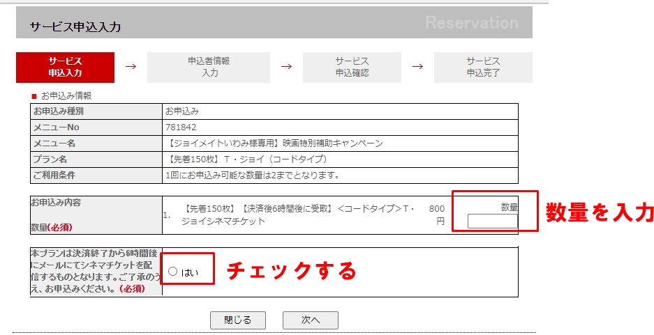This screenshot has height=335, width=654.
Task: Click the お申込み情報 section heading
Action: pos(66,95)
